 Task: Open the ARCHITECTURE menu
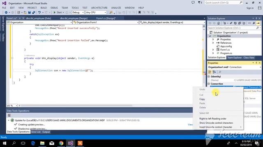point(99,8)
